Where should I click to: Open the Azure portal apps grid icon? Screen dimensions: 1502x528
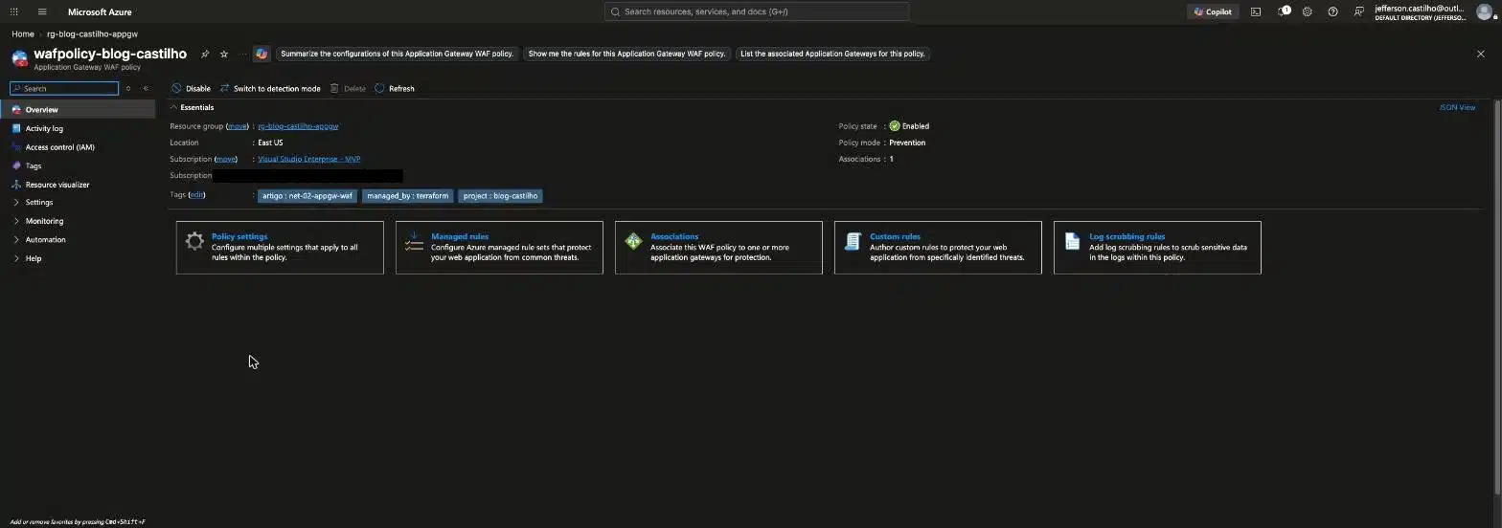click(x=13, y=11)
